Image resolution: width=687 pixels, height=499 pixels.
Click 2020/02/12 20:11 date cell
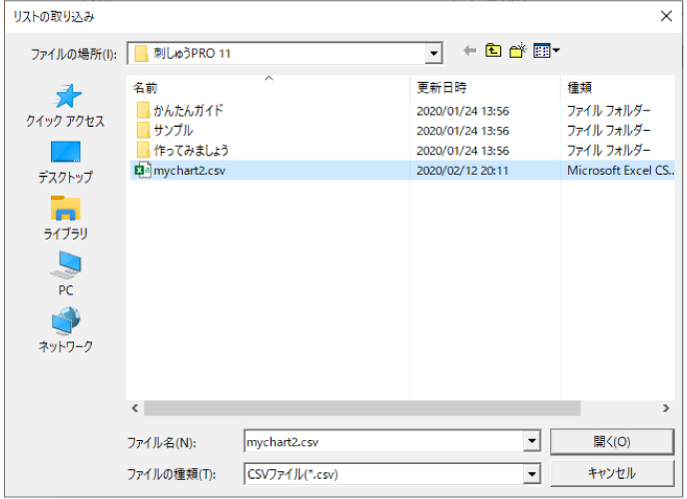(462, 171)
